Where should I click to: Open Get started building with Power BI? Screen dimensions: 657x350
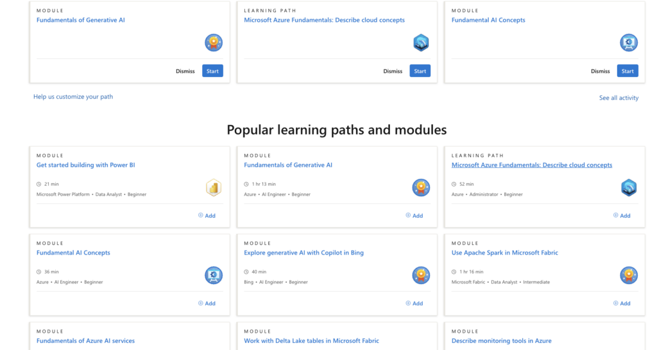[x=85, y=165]
